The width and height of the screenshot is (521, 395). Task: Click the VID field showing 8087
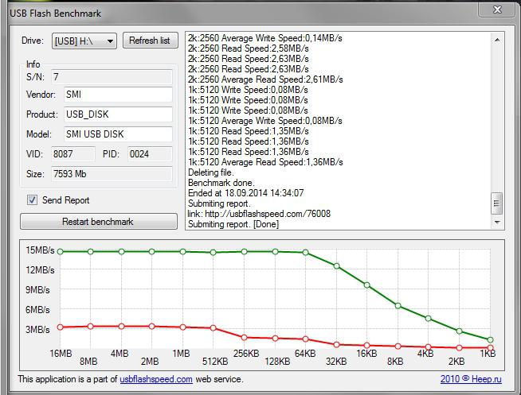point(72,154)
